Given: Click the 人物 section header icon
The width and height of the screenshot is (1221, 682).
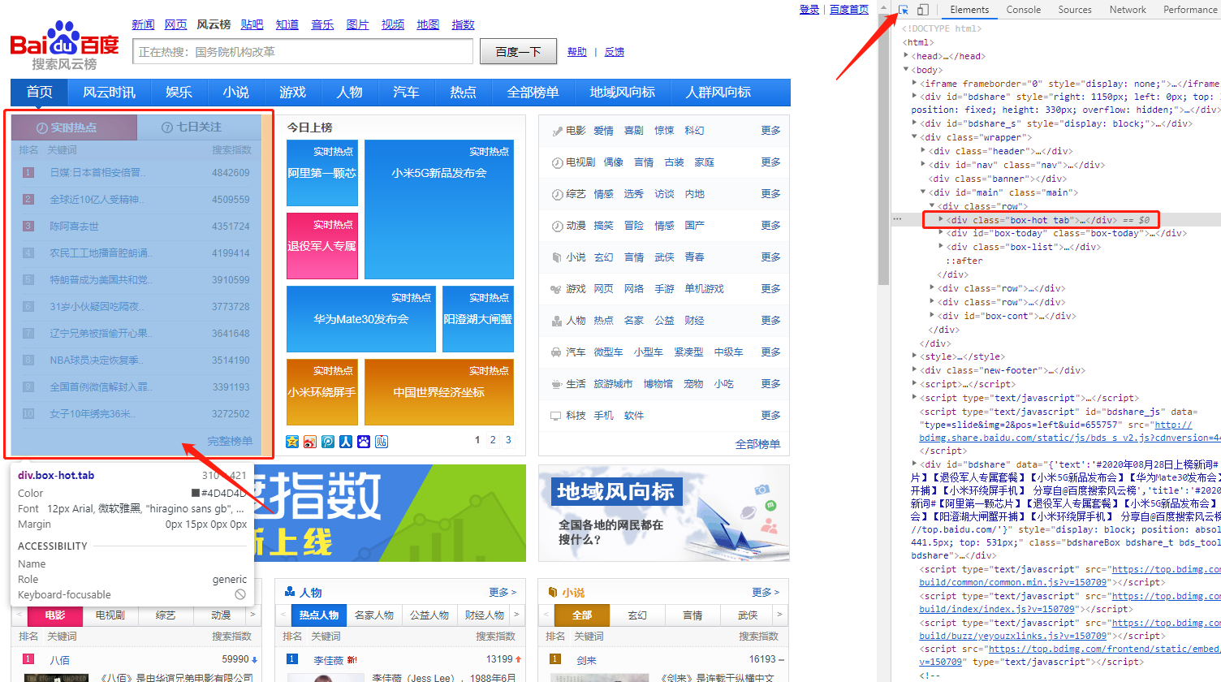Looking at the screenshot, I should (290, 593).
